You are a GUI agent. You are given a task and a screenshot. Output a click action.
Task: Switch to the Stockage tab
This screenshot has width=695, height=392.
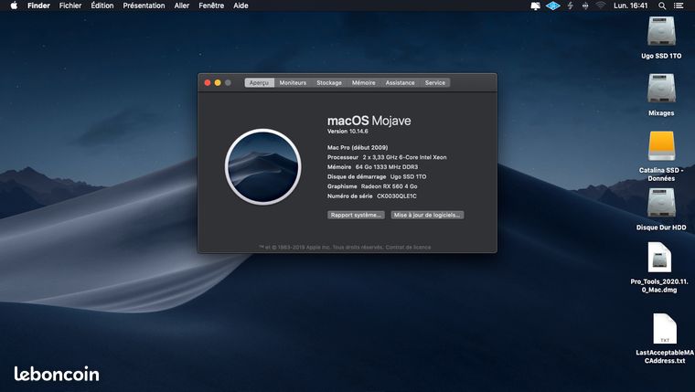(x=329, y=83)
